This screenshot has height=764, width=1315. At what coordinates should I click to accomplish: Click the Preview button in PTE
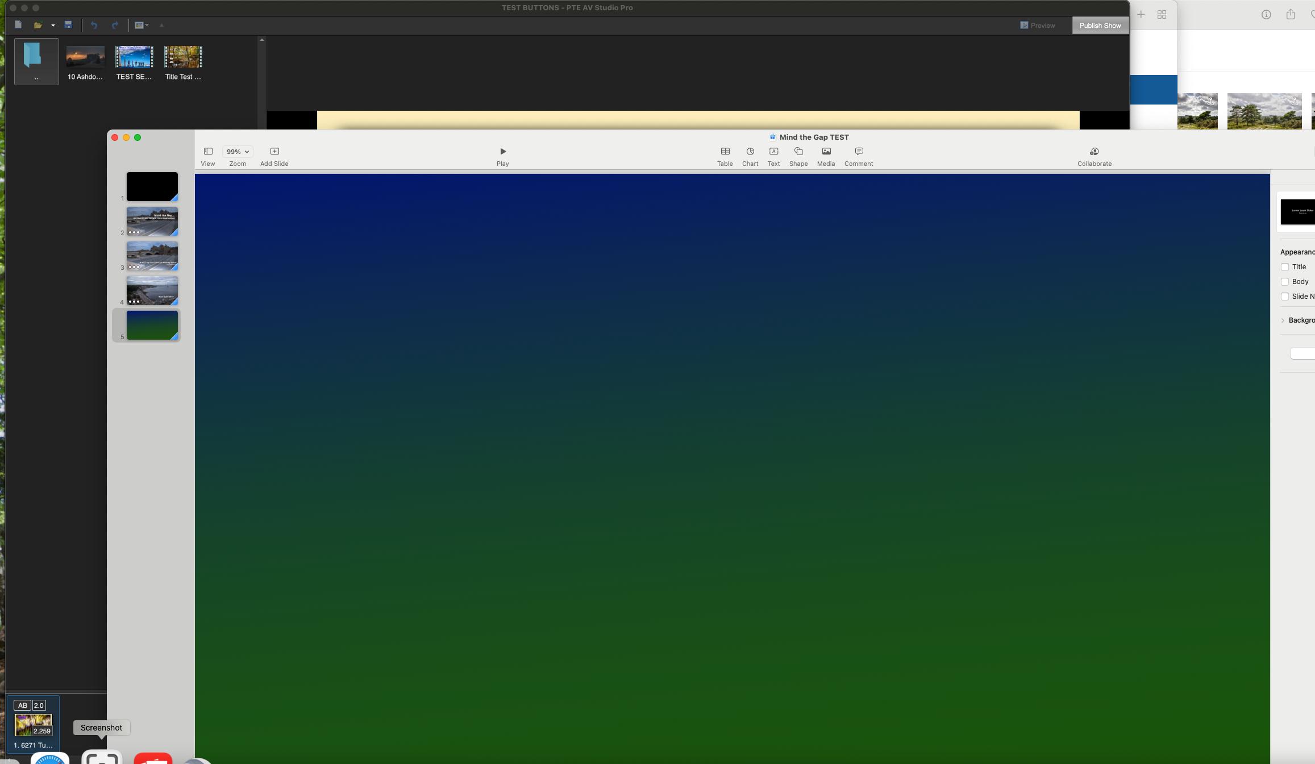coord(1037,26)
